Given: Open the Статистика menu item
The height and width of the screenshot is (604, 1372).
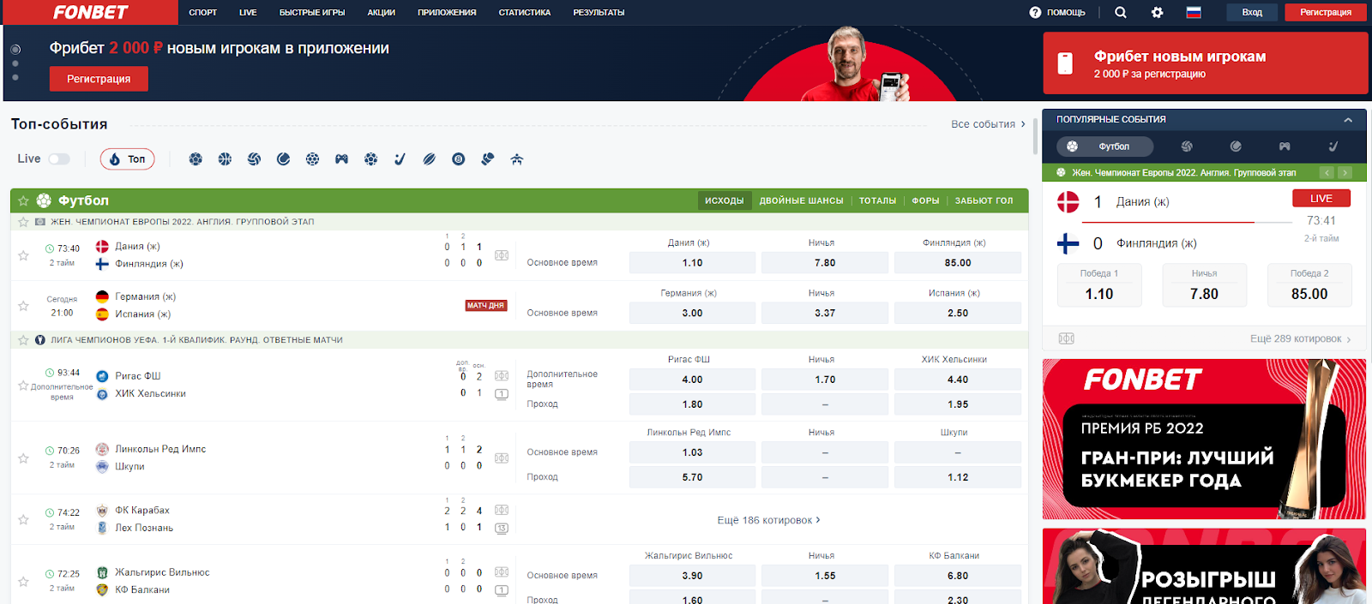Looking at the screenshot, I should (525, 12).
